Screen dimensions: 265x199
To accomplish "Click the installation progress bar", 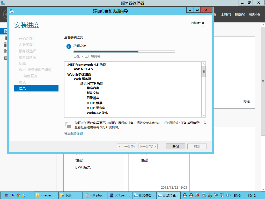I will 124,52.
